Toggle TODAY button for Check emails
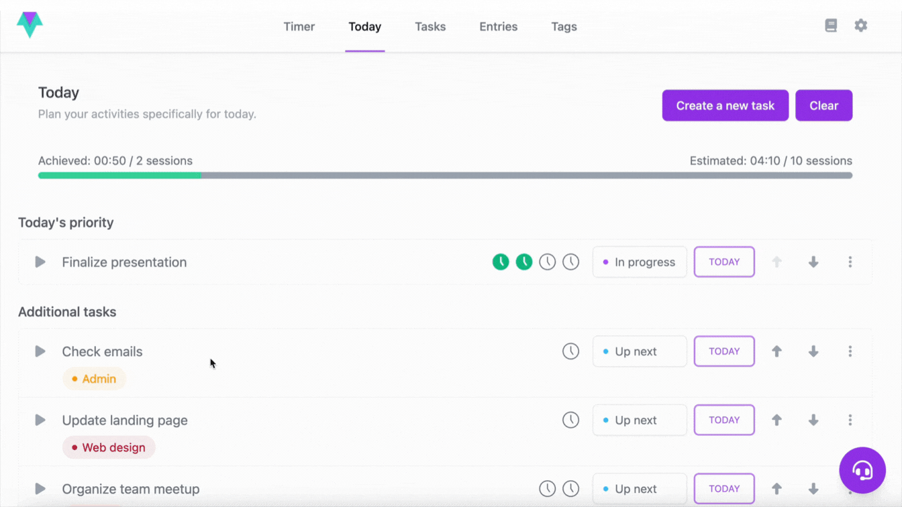Image resolution: width=902 pixels, height=507 pixels. pos(724,351)
